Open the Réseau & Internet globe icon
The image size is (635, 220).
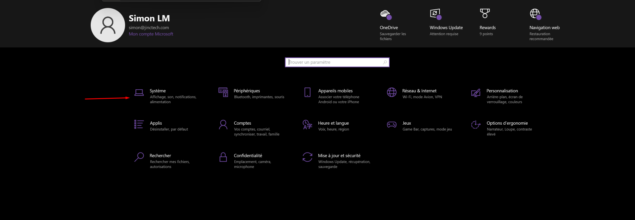392,92
